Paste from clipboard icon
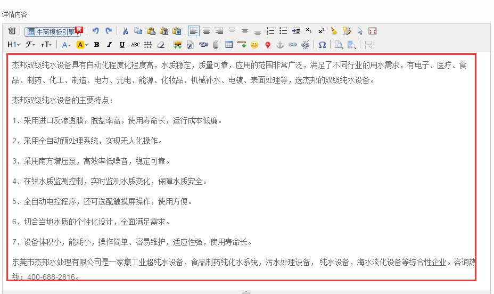 151,31
